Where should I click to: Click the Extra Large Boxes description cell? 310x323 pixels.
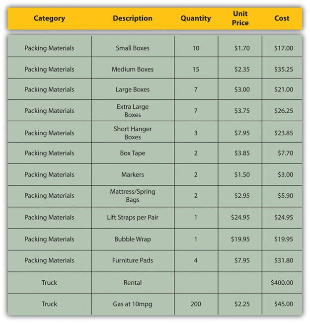click(133, 111)
